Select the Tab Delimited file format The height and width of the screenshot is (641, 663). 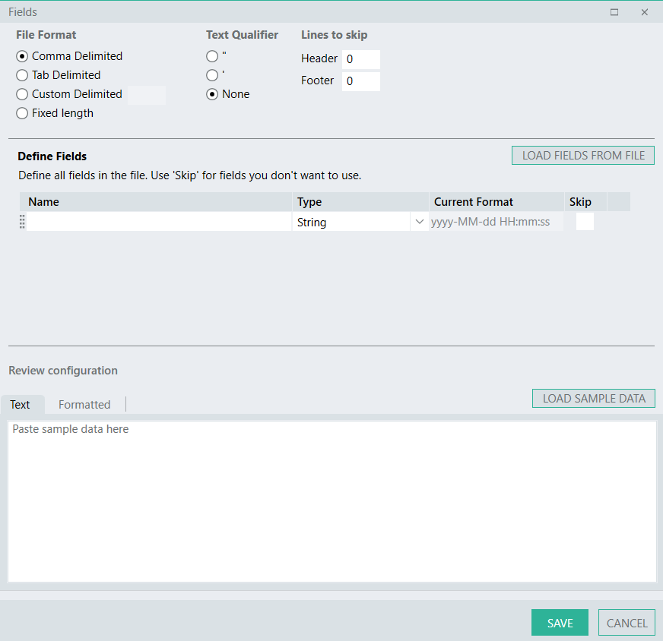[x=22, y=75]
